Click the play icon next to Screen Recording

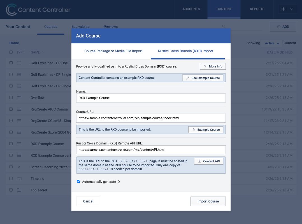tap(19, 167)
